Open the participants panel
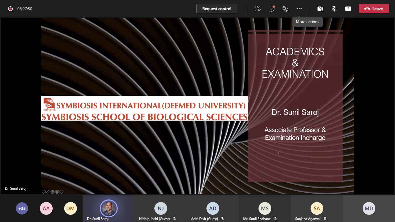 [257, 9]
